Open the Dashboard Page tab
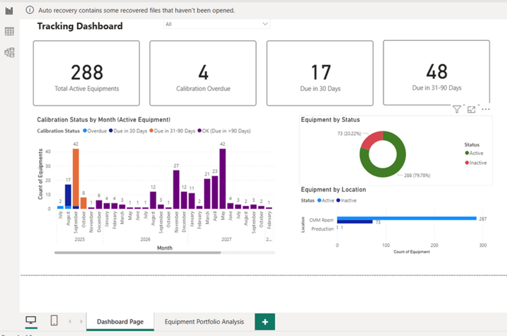Screen dimensions: 507x336 point(120,322)
